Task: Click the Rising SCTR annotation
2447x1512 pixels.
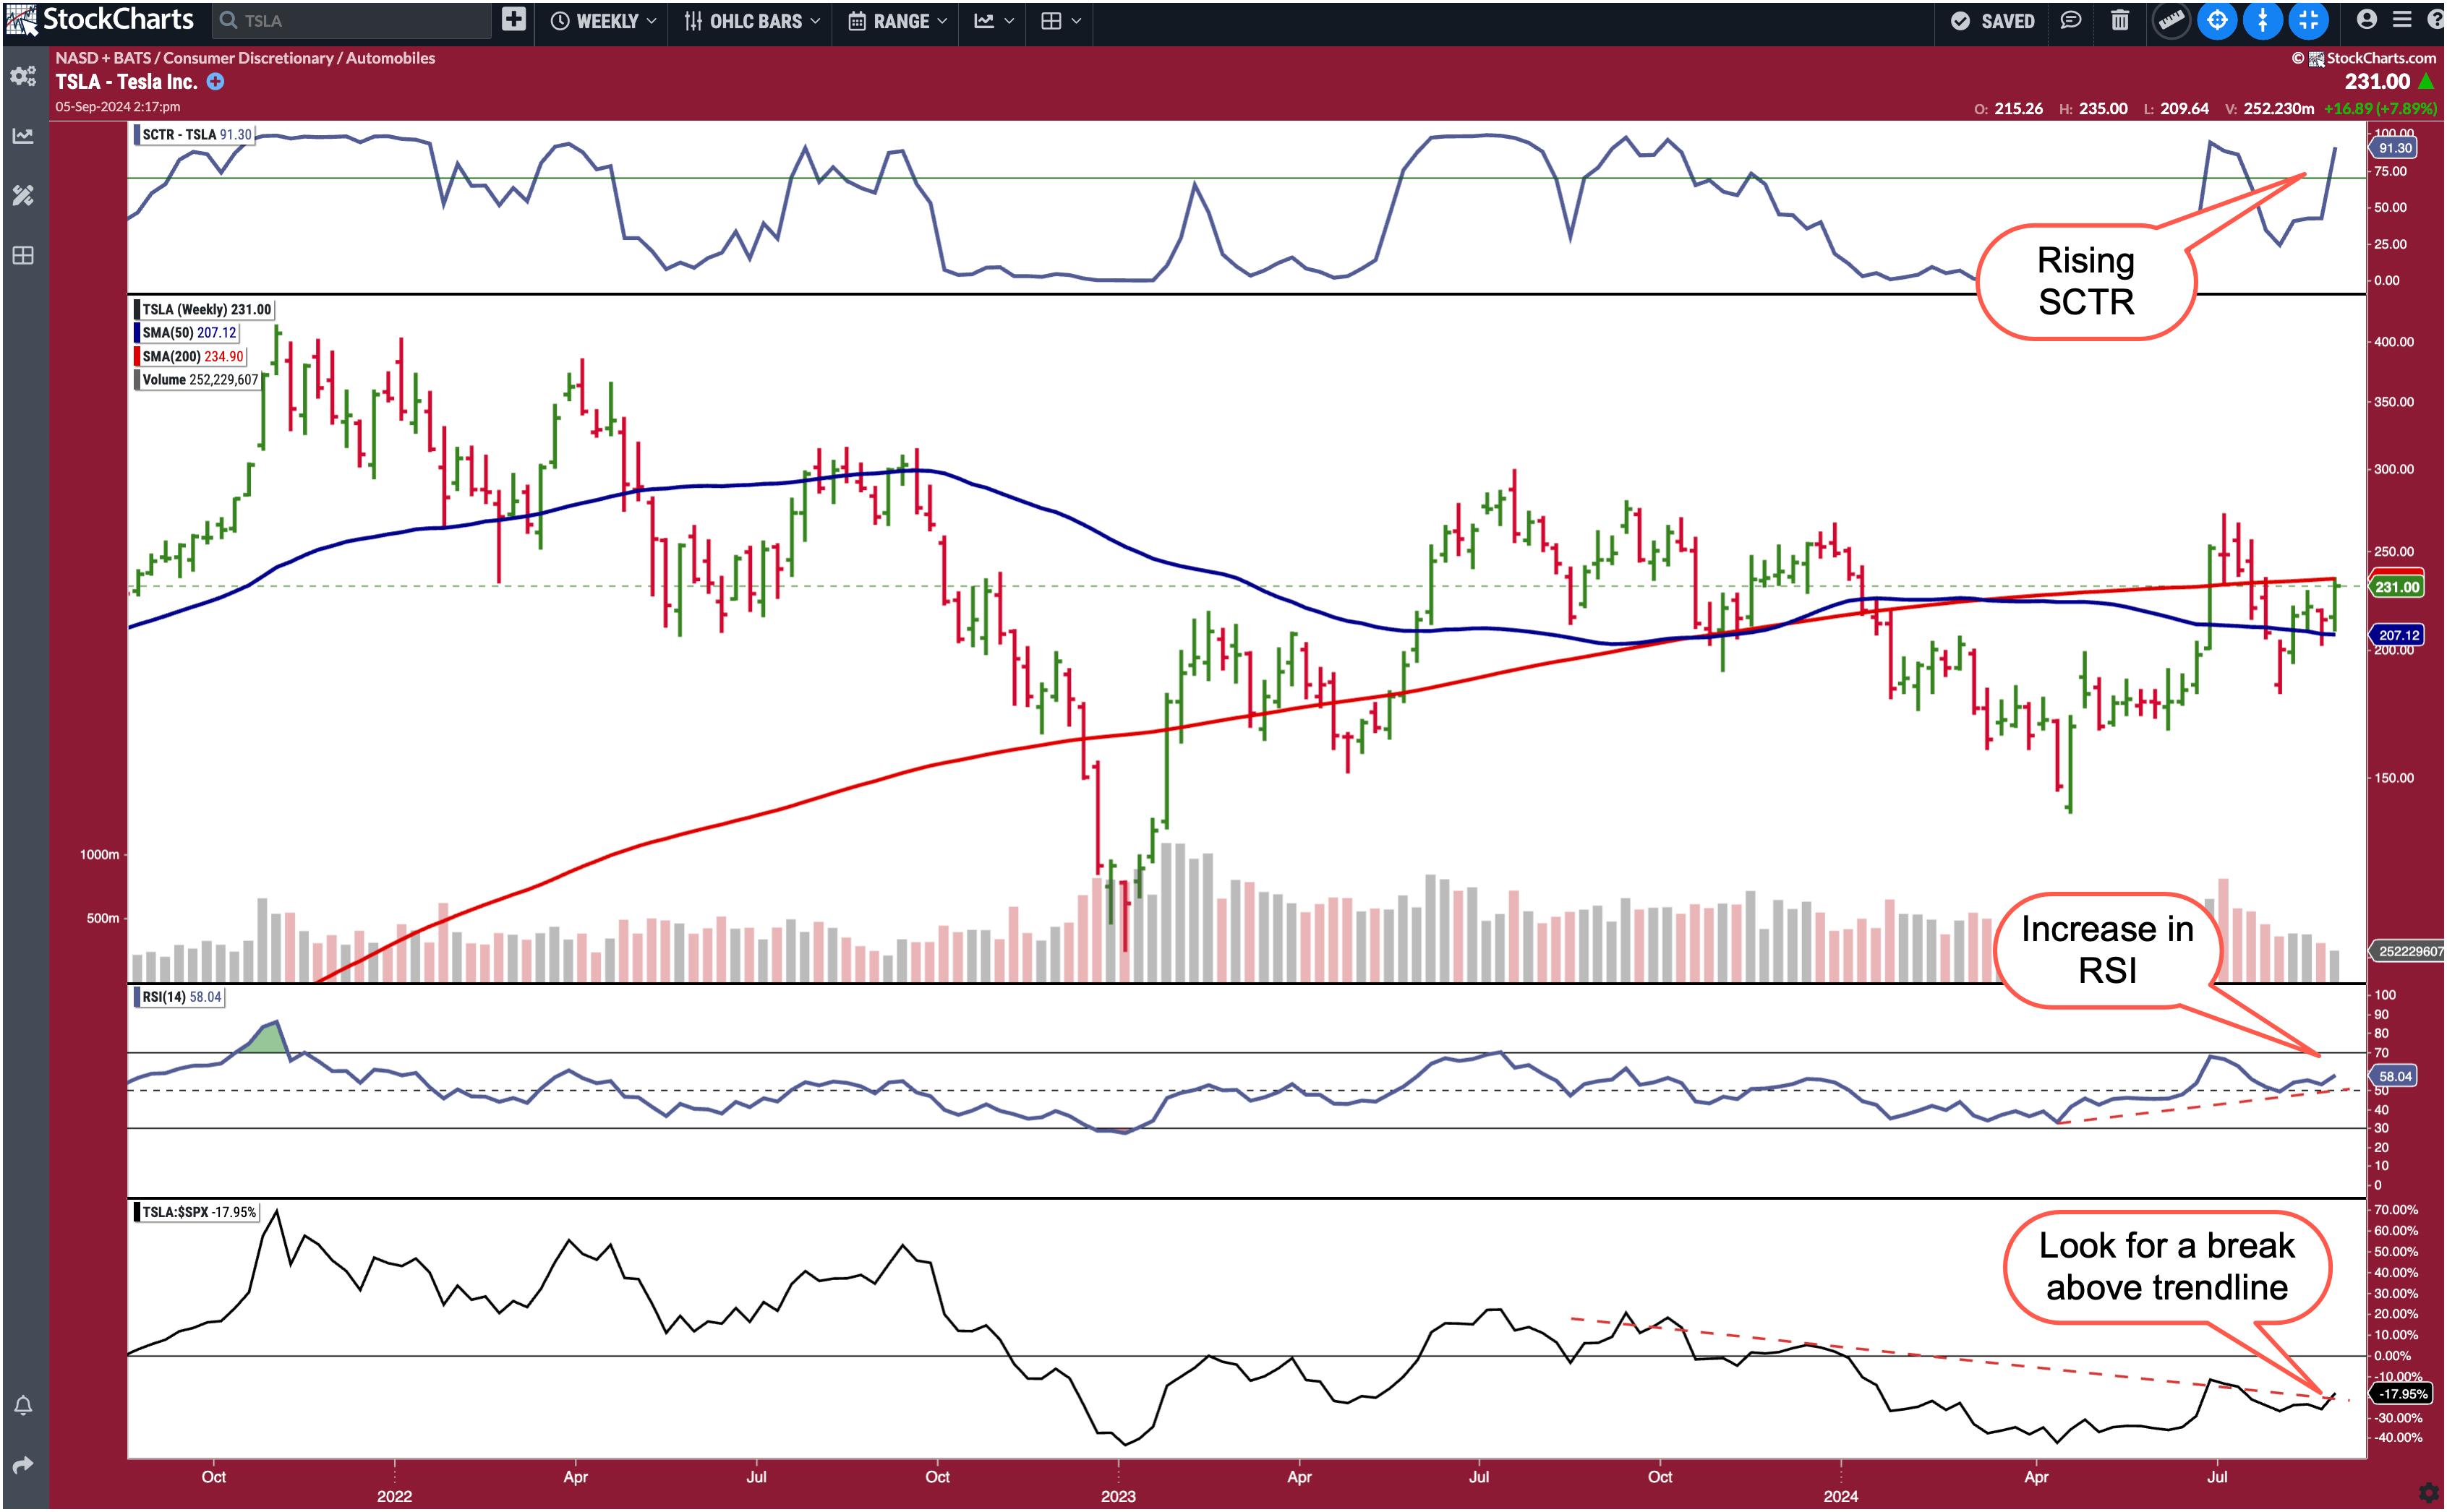Action: click(x=2086, y=281)
